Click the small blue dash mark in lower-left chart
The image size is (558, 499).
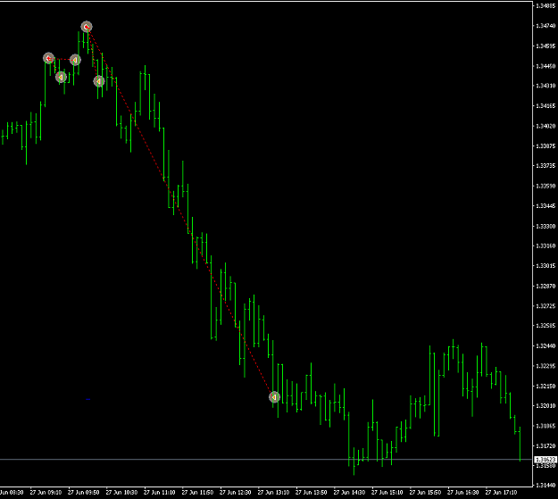(x=87, y=399)
